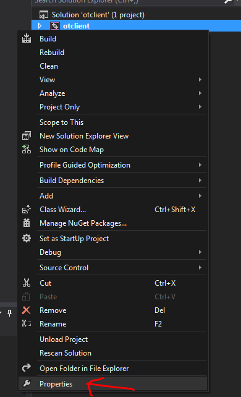Image resolution: width=241 pixels, height=397 pixels.
Task: Open the Source Control submenu arrow
Action: (x=200, y=268)
